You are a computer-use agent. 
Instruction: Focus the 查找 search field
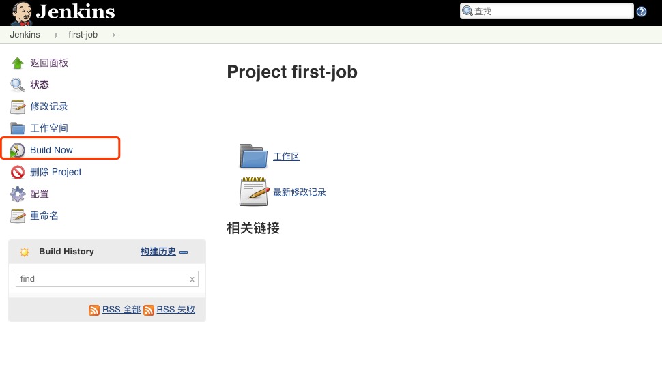tap(547, 11)
